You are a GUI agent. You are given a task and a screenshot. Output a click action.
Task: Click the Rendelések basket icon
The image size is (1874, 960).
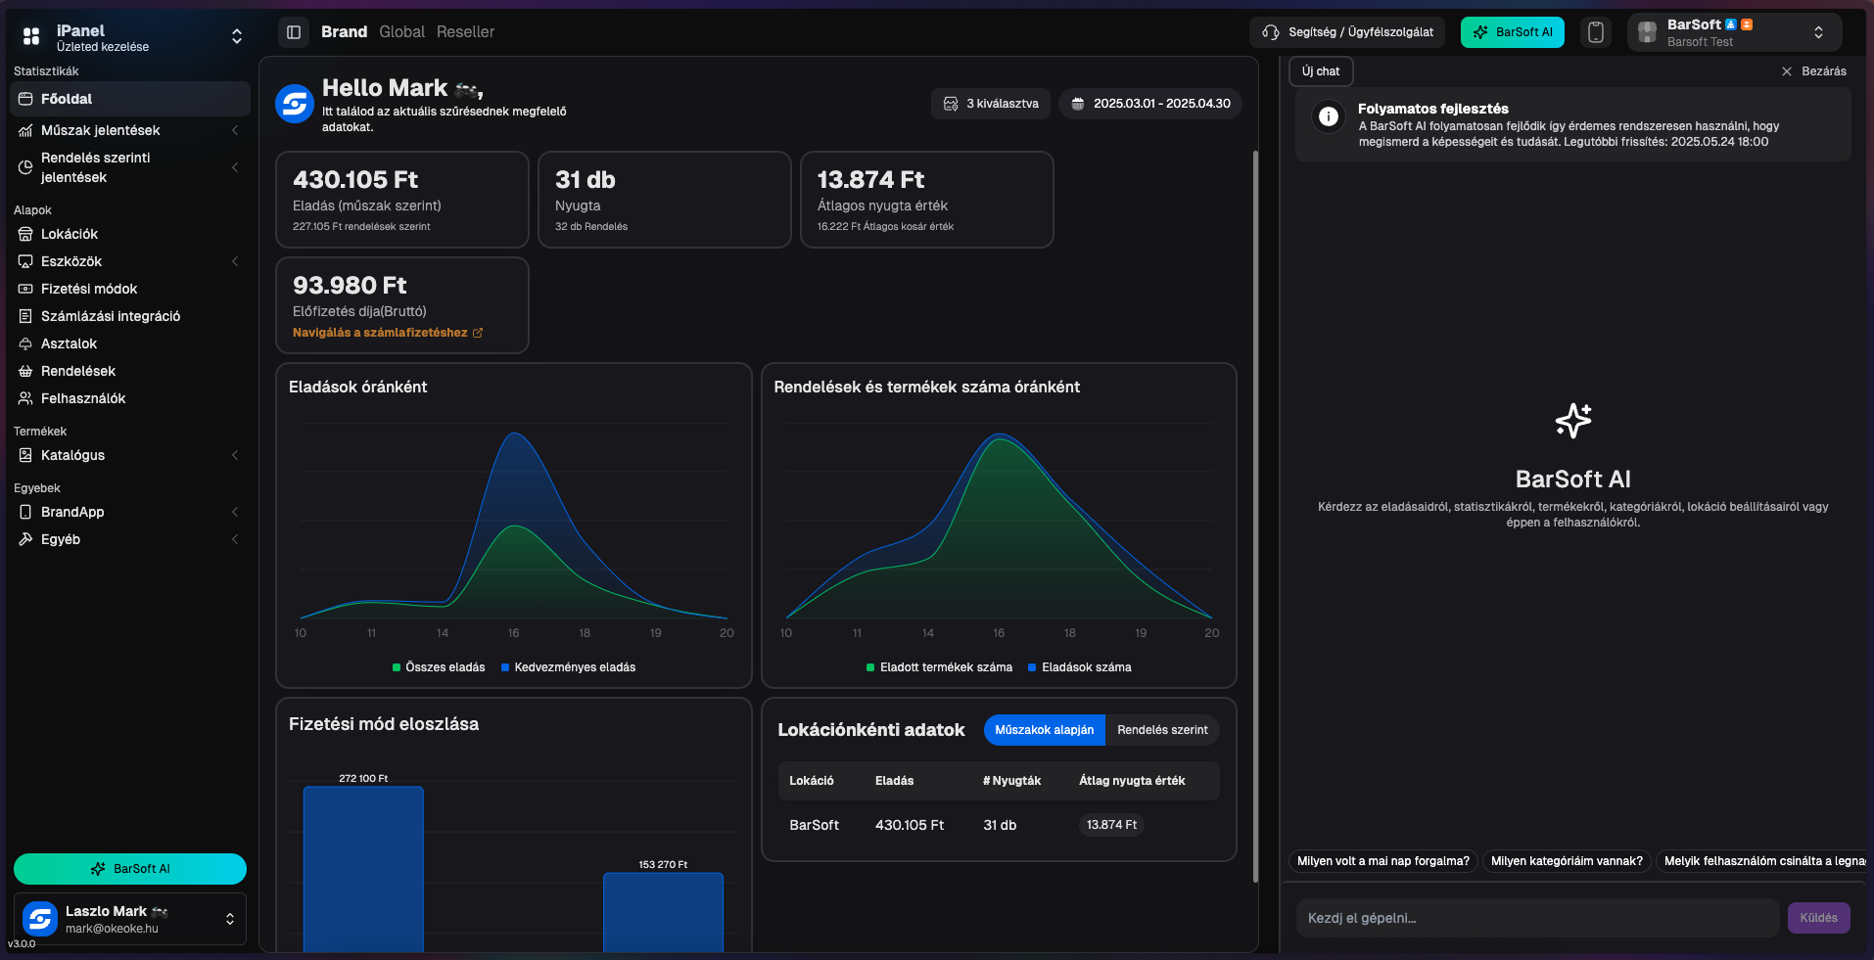25,371
